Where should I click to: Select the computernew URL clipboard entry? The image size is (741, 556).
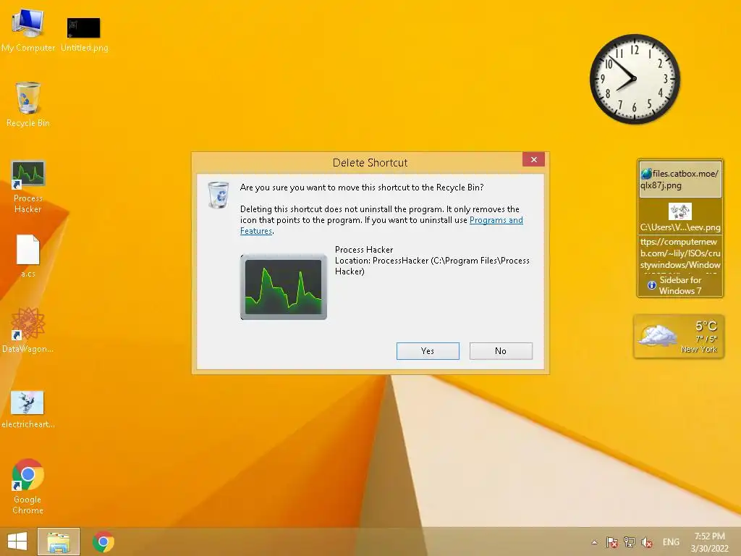680,253
